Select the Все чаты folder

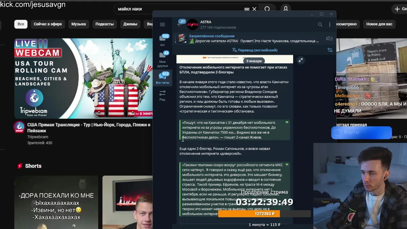[162, 78]
